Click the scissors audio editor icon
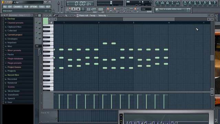220x124 pixels. pyautogui.click(x=200, y=3)
